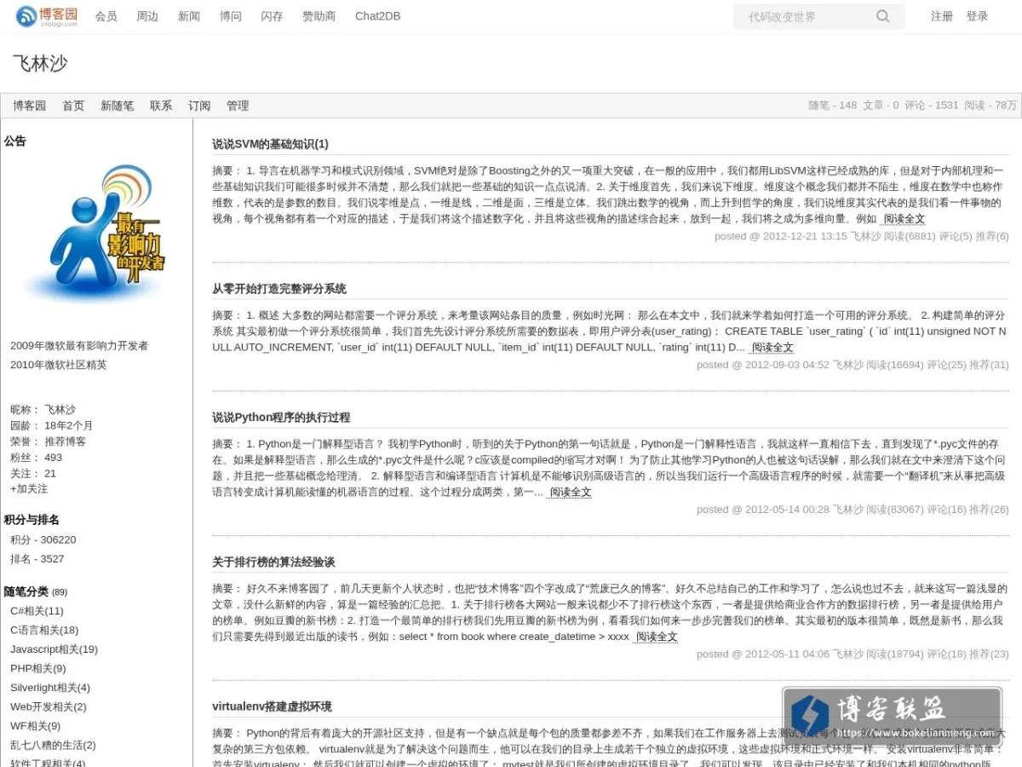Click 园龄 value 18年2个月
1022x767 pixels.
[x=69, y=425]
